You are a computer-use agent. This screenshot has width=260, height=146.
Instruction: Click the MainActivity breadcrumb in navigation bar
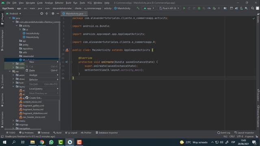pos(122,8)
